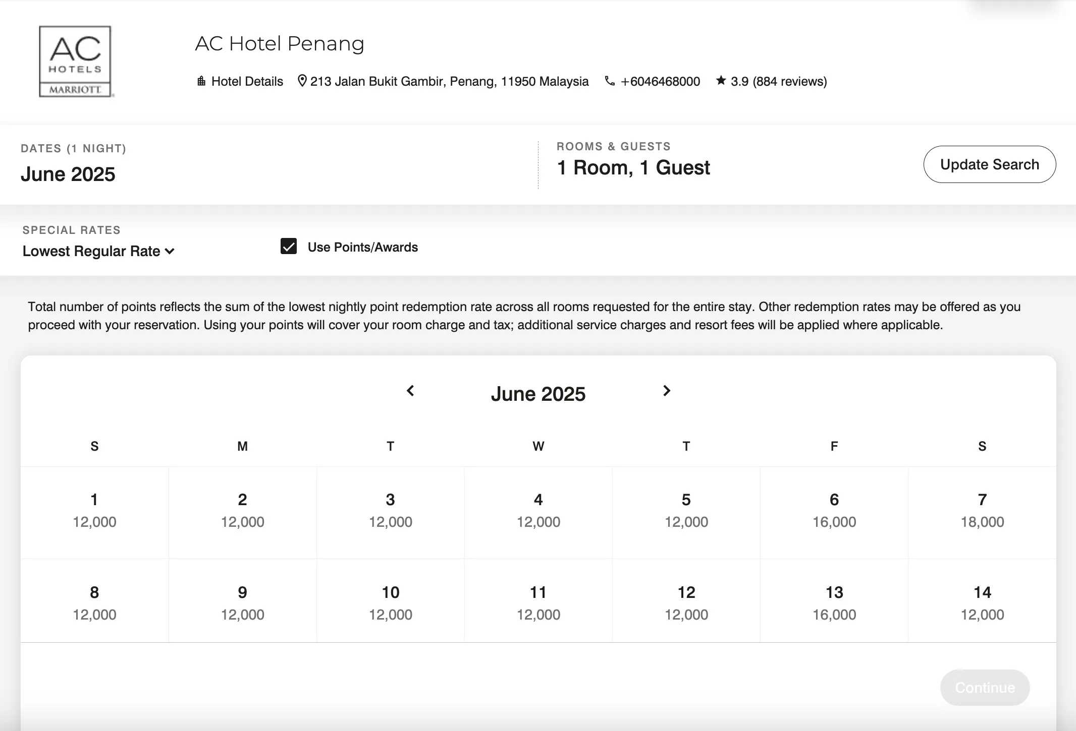Select June 7 for 18,000 points
Screen dimensions: 1076x731
point(982,511)
